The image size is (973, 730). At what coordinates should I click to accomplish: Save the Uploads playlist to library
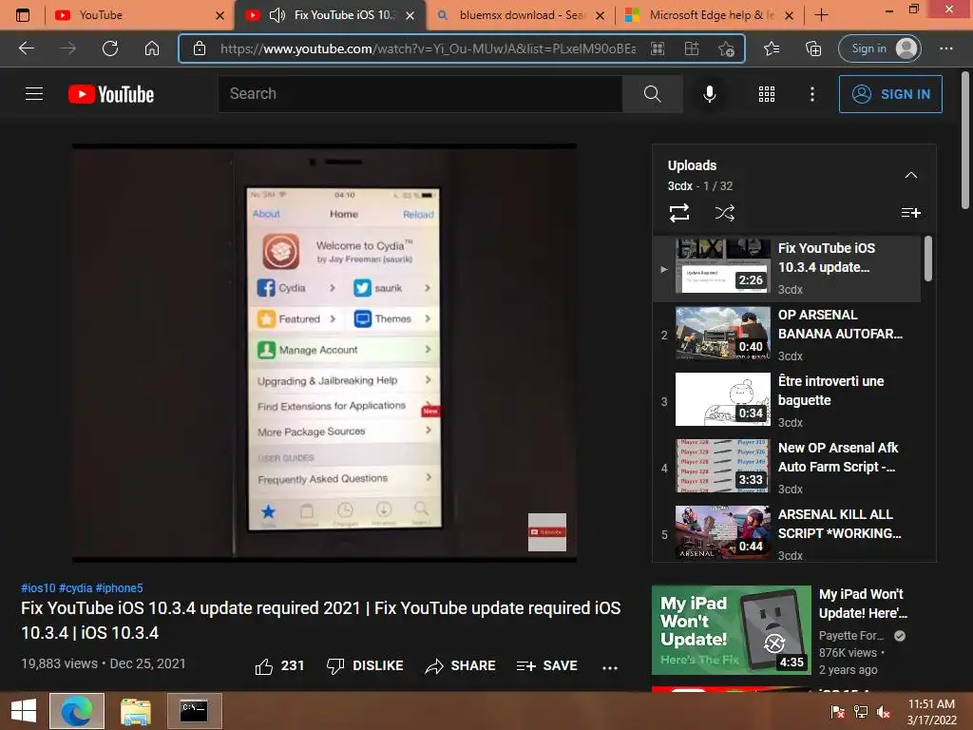click(x=910, y=213)
